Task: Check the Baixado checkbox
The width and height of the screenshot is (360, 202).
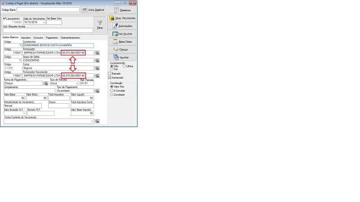Action: (x=110, y=74)
